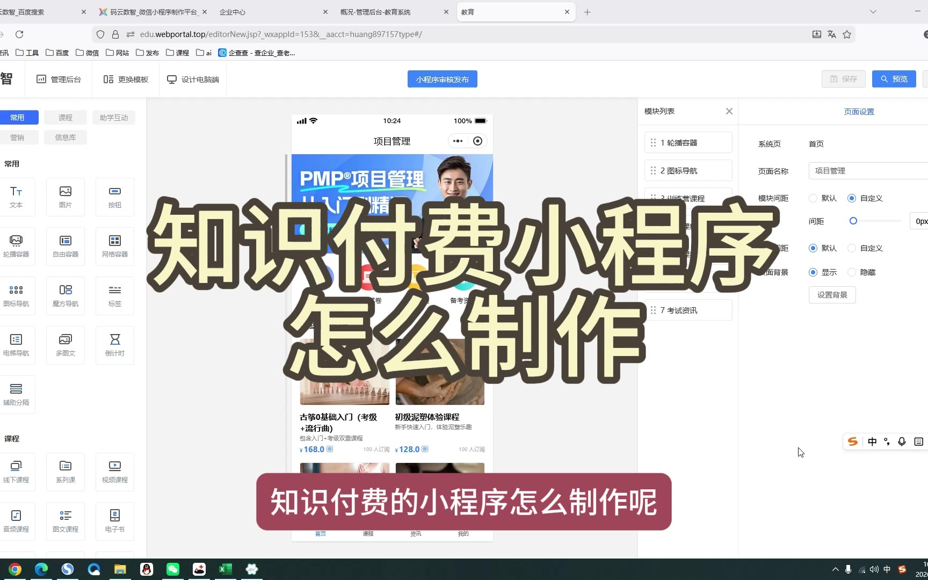Toggle Sogou input language 中 indicator

(872, 441)
